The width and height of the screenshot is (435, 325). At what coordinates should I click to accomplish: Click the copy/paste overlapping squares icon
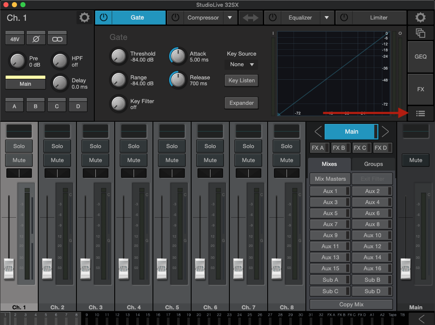pos(420,33)
